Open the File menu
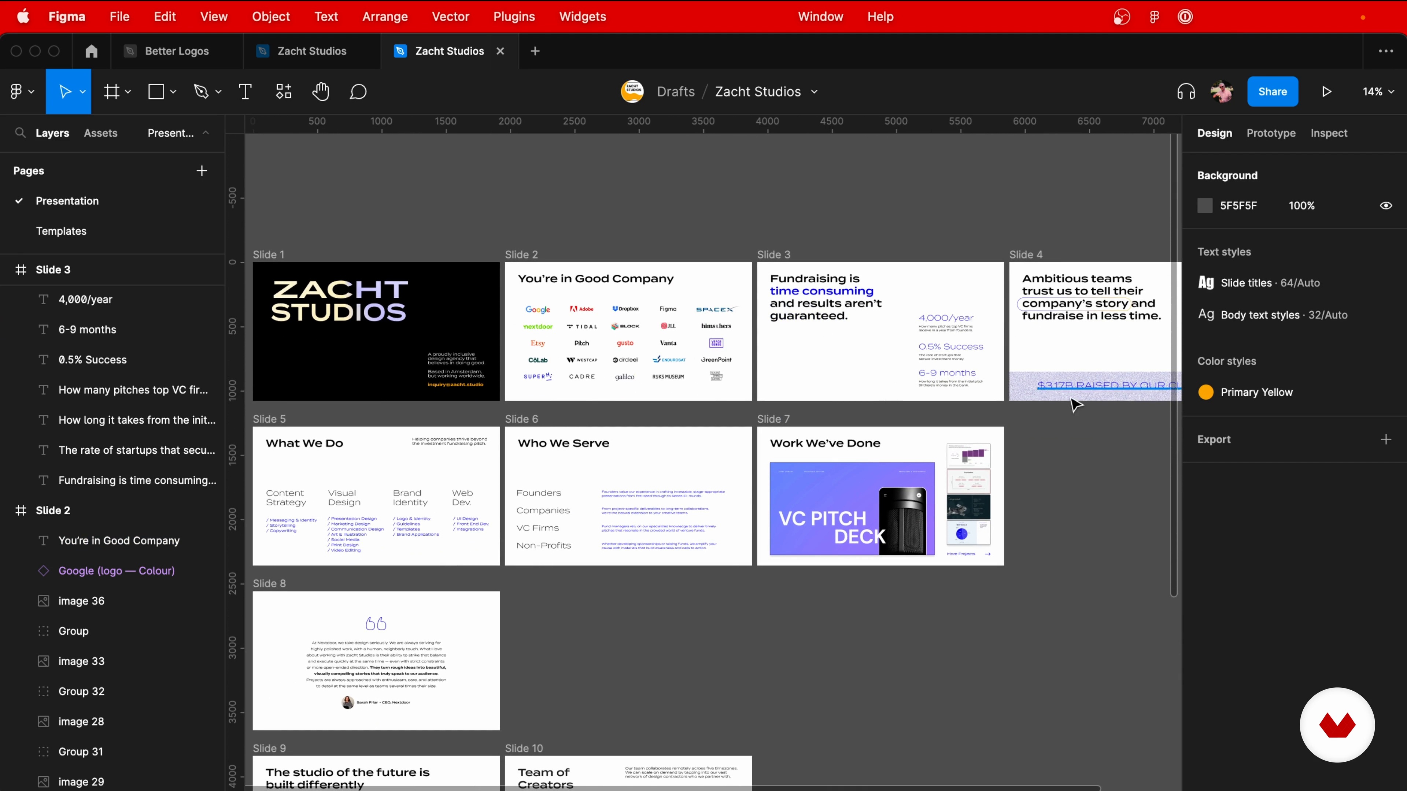1407x791 pixels. [x=119, y=17]
